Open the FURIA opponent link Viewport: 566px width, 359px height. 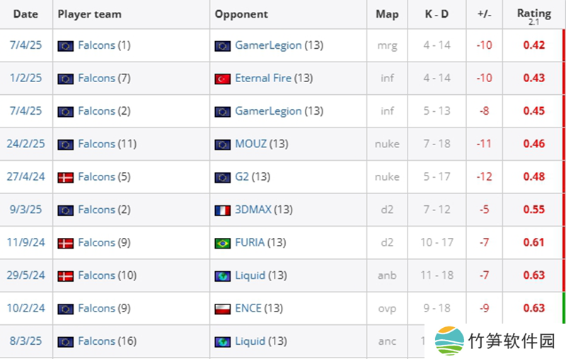pos(250,242)
